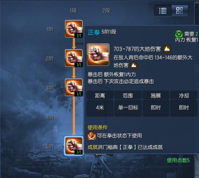The image size is (199, 178).
Task: Click the 5阶 row label
Action: [50, 146]
